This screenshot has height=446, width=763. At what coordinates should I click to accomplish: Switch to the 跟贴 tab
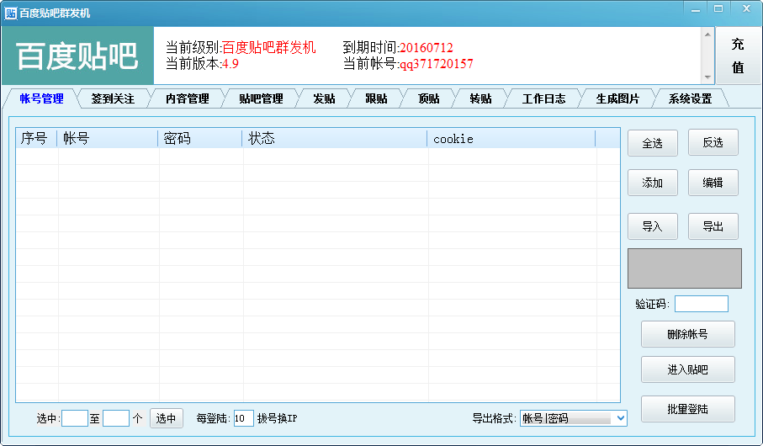(376, 98)
